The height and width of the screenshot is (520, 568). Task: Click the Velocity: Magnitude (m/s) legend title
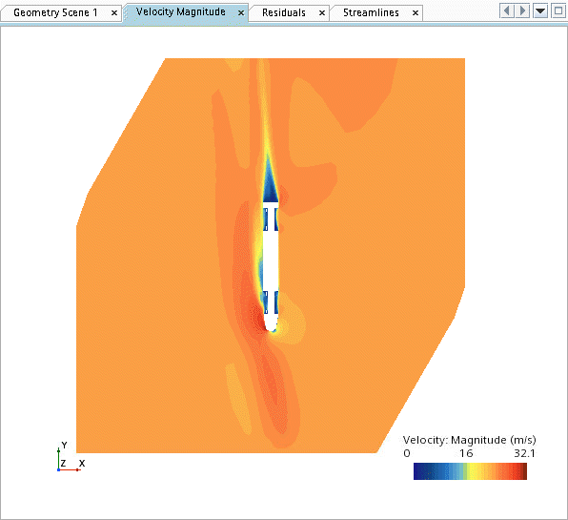(x=470, y=440)
